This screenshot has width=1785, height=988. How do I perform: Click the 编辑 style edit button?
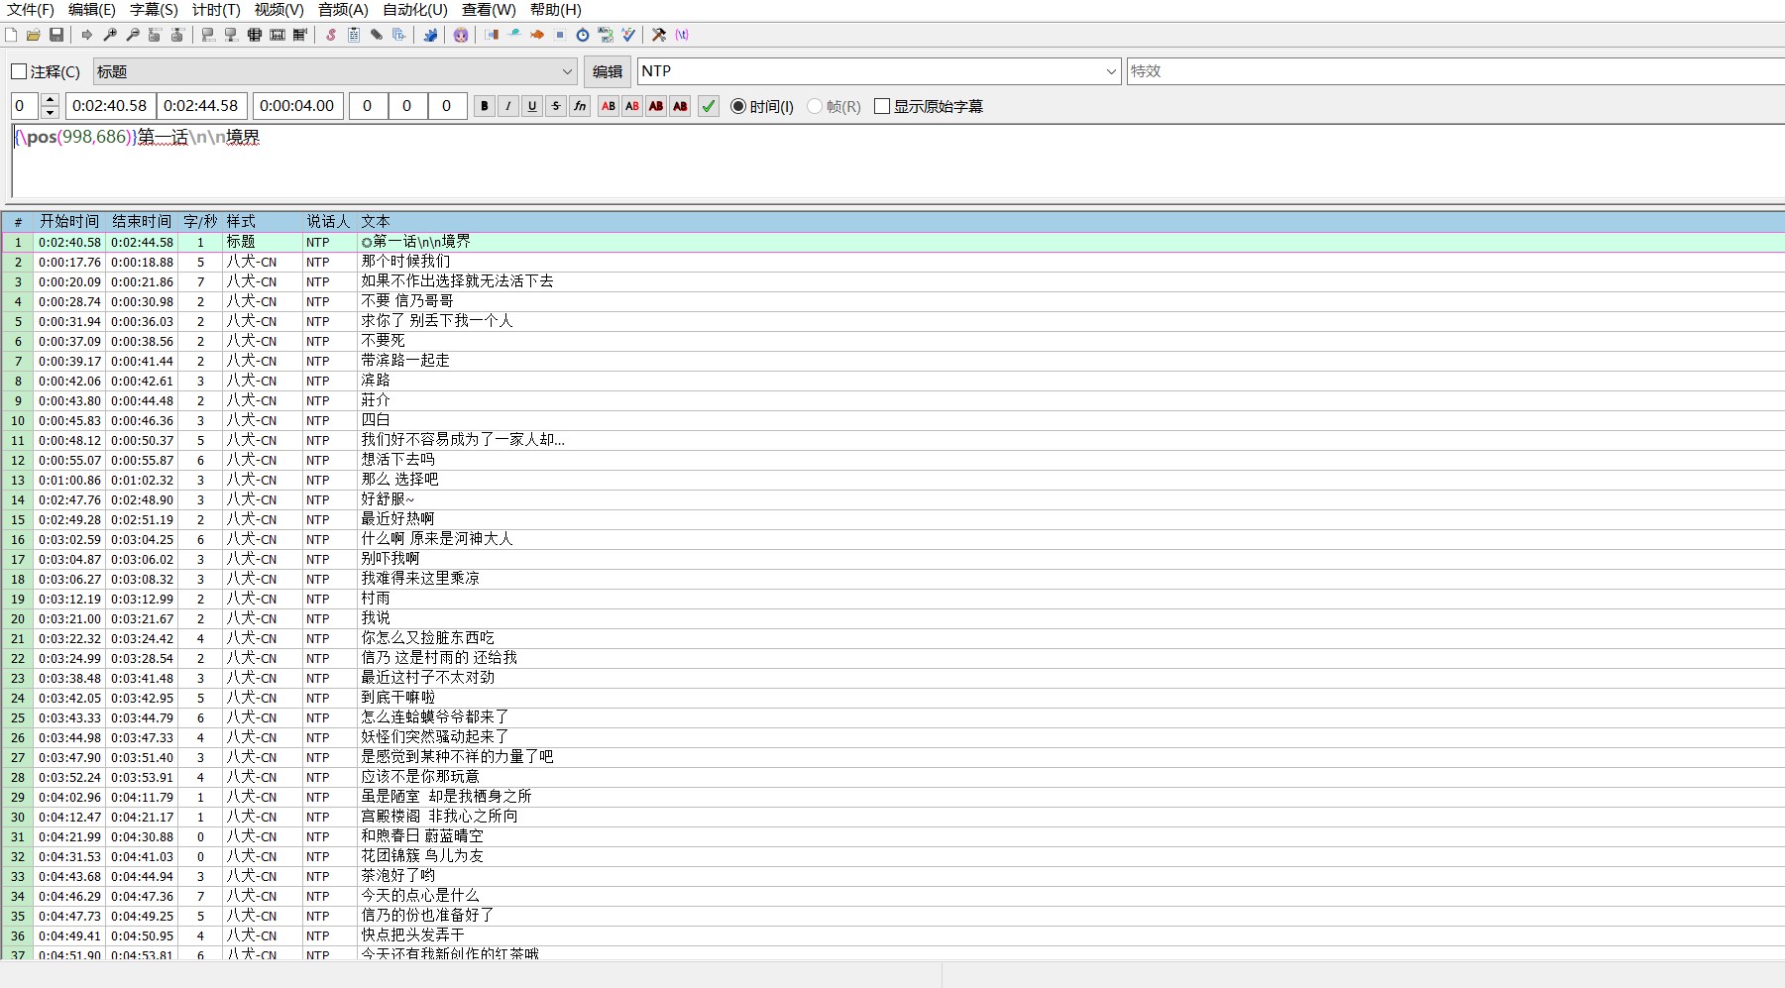click(608, 71)
